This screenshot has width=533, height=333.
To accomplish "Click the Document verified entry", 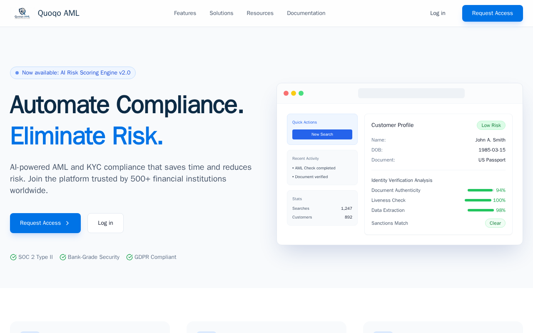I will pos(310,177).
